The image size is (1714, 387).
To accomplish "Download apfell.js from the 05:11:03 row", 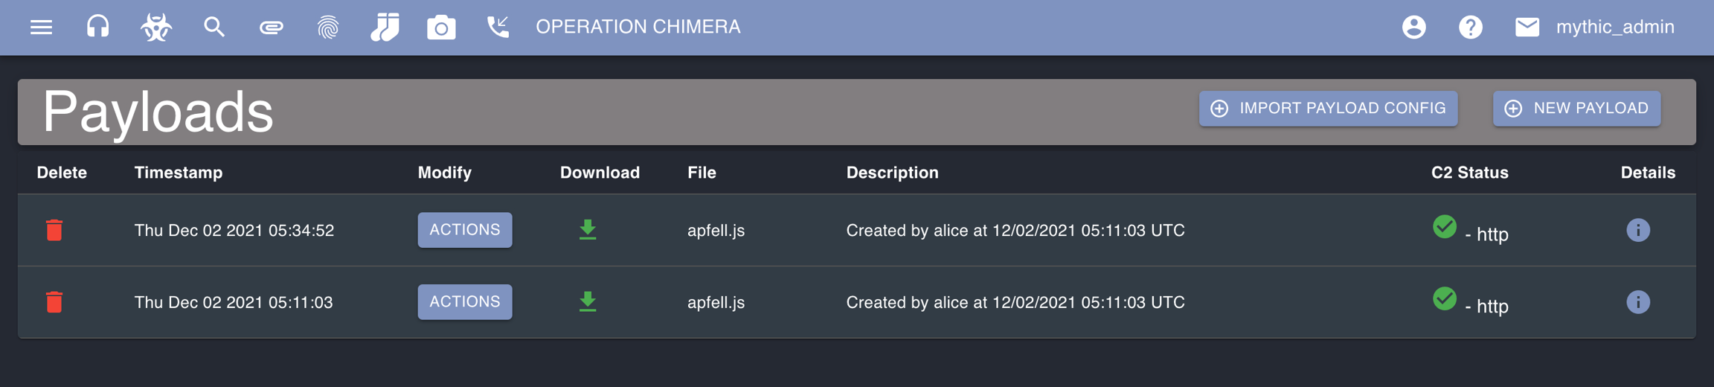I will (588, 301).
